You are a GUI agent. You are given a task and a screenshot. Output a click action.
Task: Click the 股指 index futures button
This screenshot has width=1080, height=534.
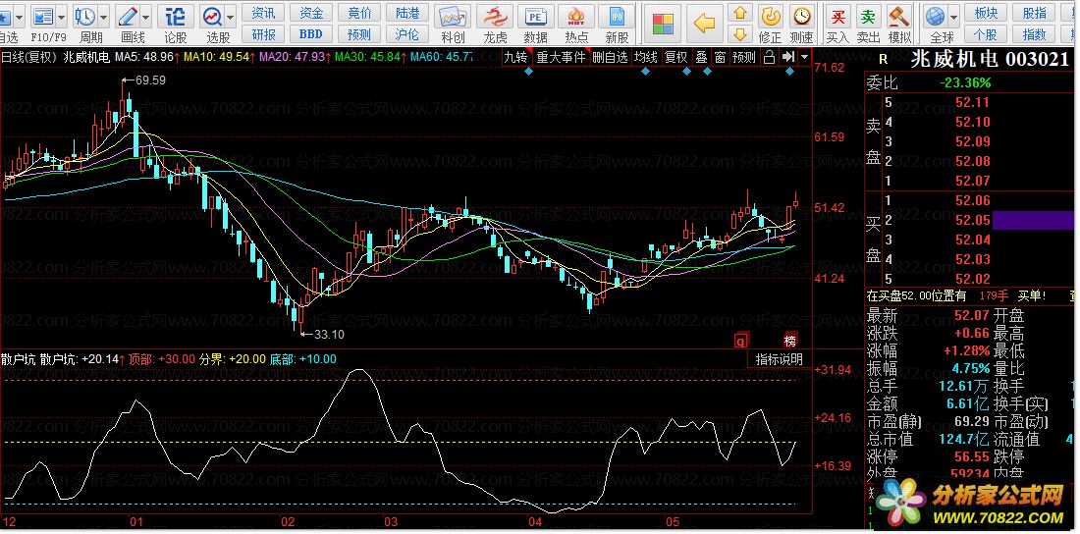pos(1034,13)
